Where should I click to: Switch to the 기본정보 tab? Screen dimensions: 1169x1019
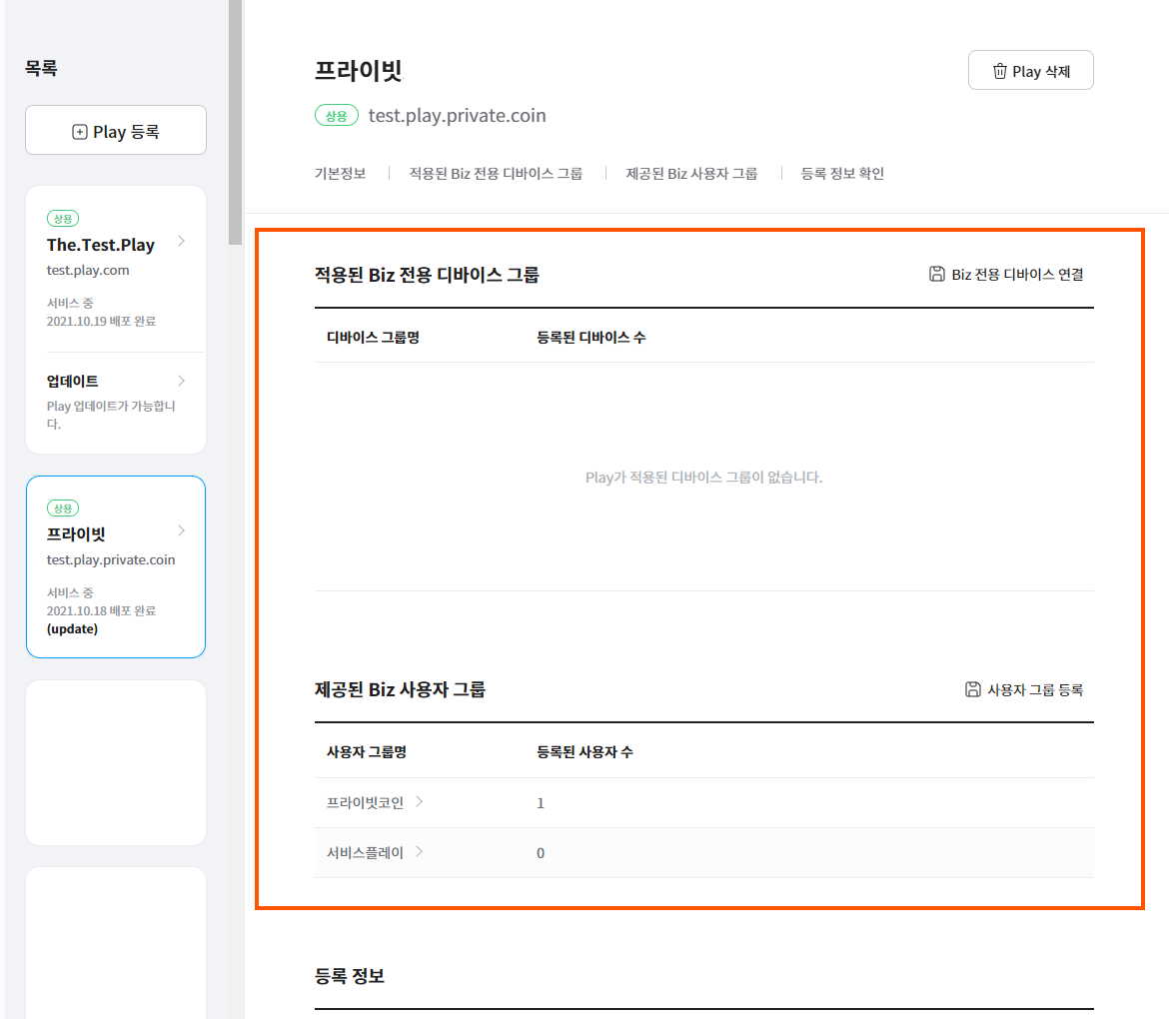(340, 173)
